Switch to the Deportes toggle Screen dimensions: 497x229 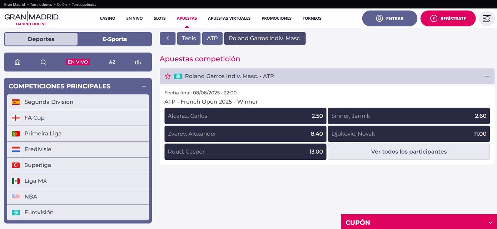41,39
